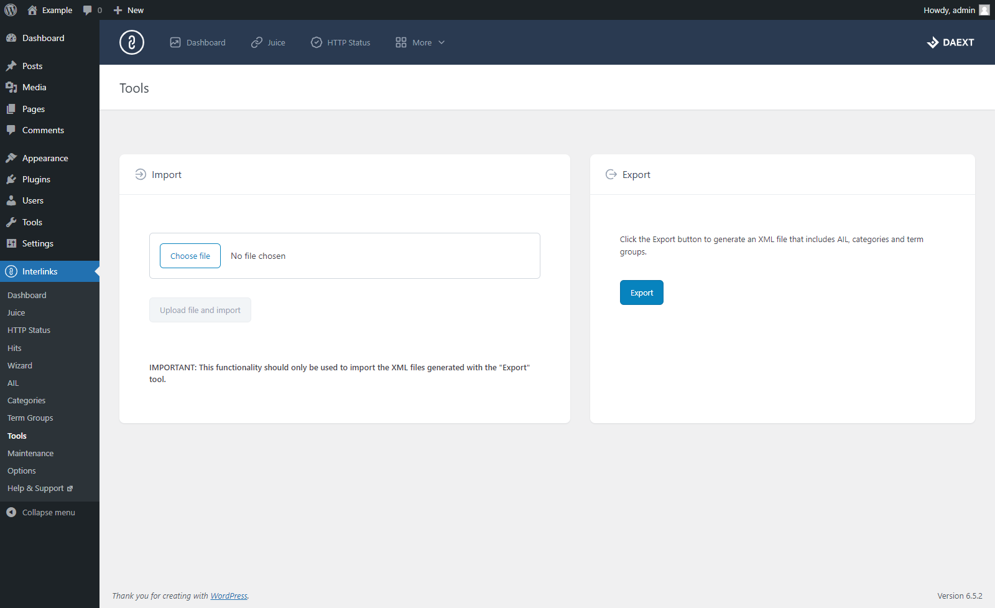Expand the More dropdown menu
The height and width of the screenshot is (608, 995).
(x=420, y=42)
